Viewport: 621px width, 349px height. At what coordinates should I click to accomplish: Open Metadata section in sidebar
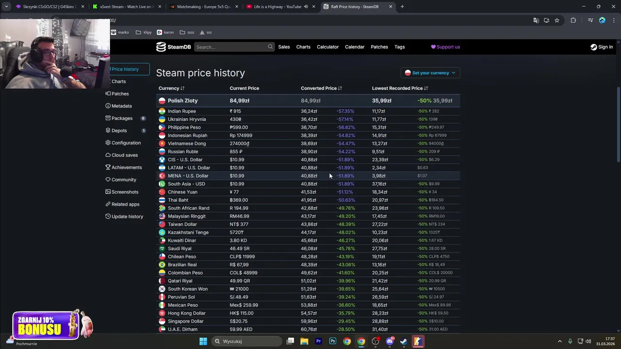[x=119, y=106]
